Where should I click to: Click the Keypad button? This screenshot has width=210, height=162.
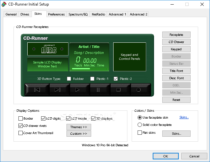pos(176,49)
